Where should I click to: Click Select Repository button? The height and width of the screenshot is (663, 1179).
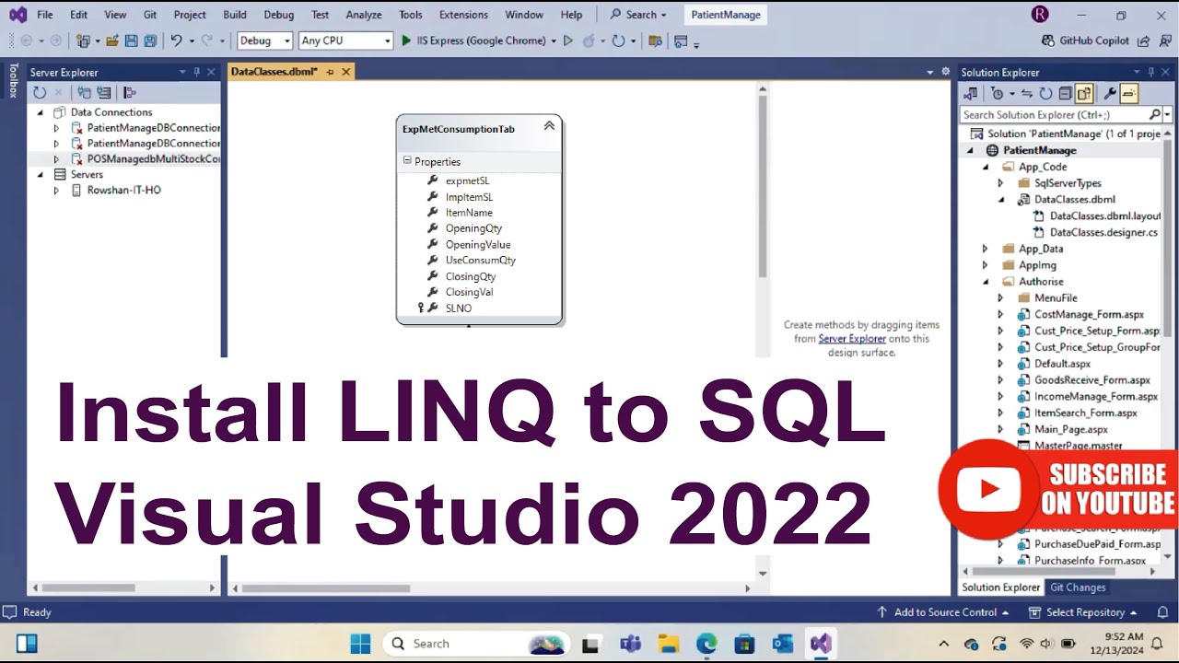click(x=1082, y=612)
